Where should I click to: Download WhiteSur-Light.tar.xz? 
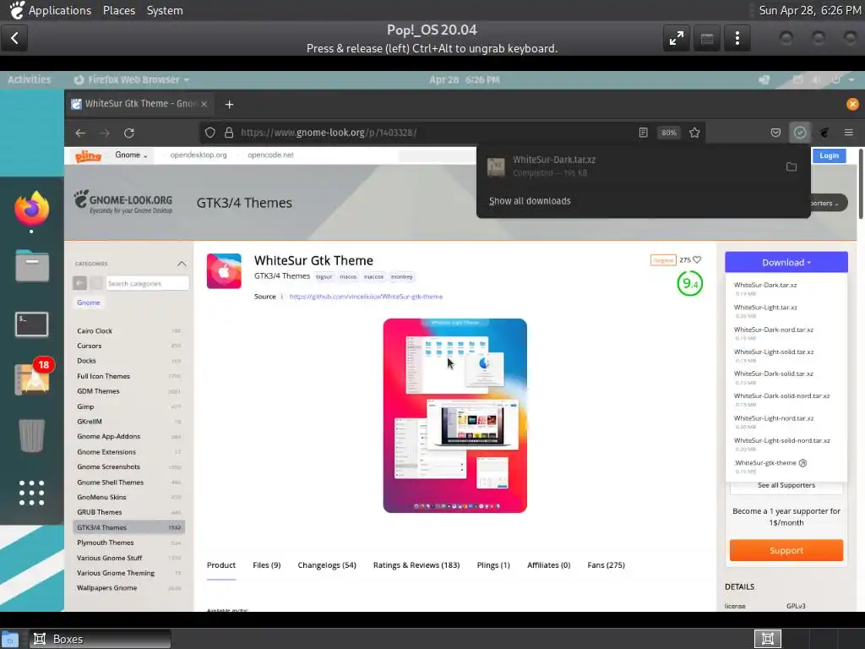click(x=765, y=308)
